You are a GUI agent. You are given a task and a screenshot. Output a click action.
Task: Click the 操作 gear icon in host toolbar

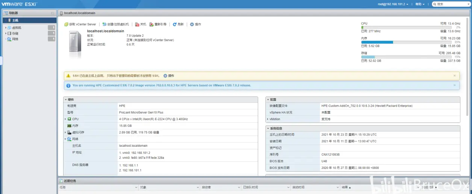(192, 24)
